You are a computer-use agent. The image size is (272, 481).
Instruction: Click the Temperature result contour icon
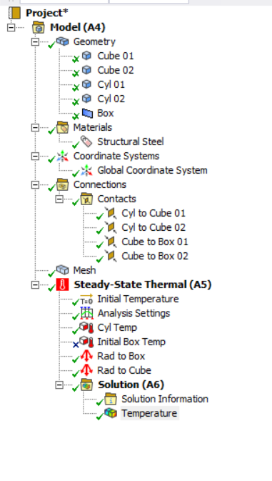pyautogui.click(x=111, y=413)
